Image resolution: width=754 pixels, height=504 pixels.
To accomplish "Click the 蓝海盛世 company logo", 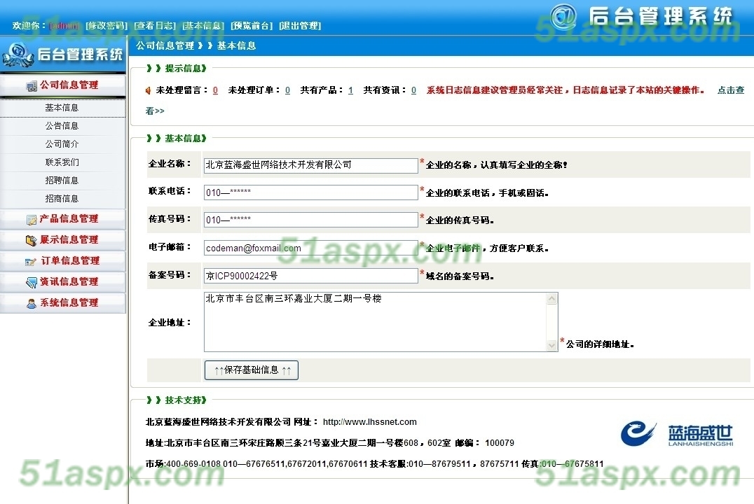I will coord(677,434).
